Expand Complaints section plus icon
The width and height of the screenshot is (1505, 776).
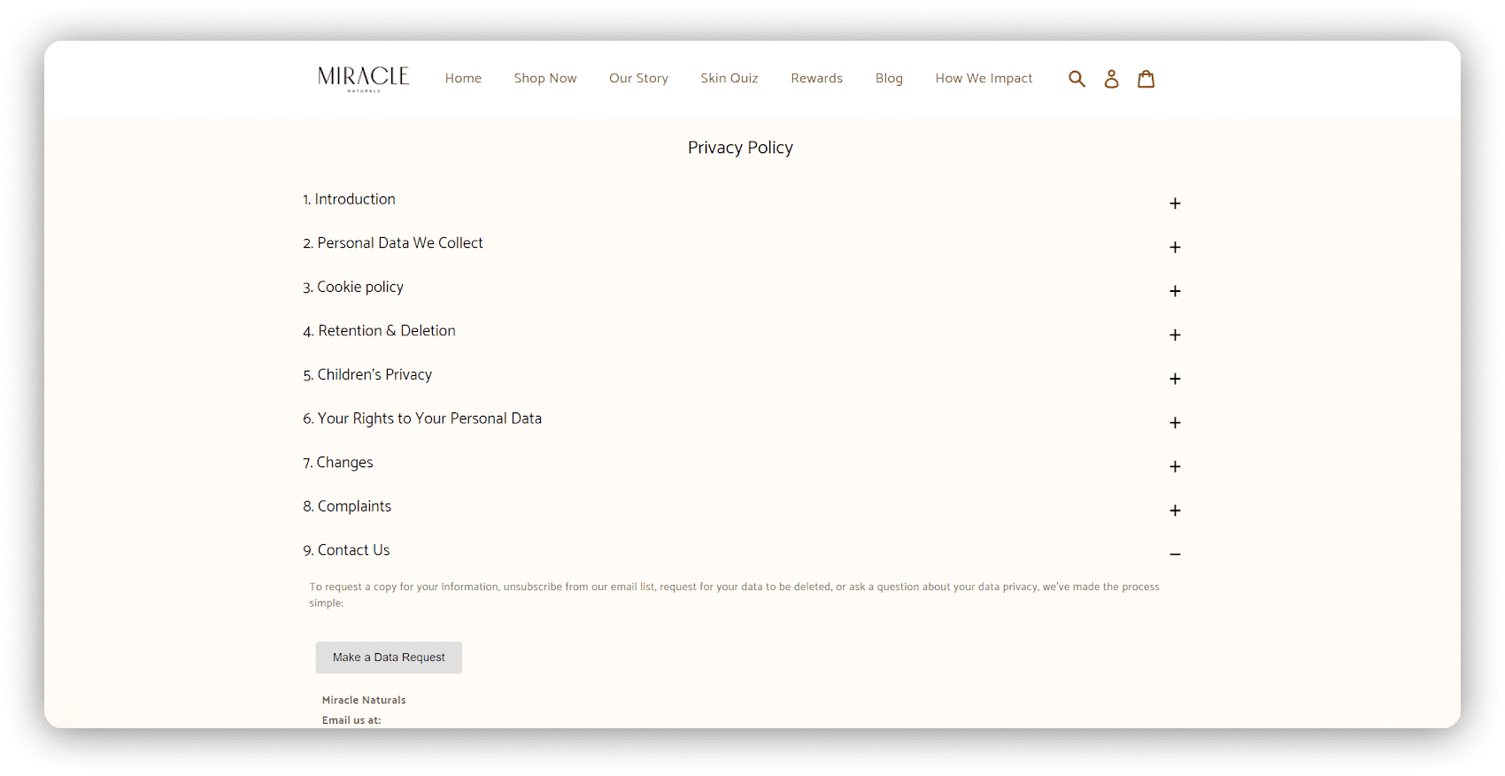pos(1175,511)
